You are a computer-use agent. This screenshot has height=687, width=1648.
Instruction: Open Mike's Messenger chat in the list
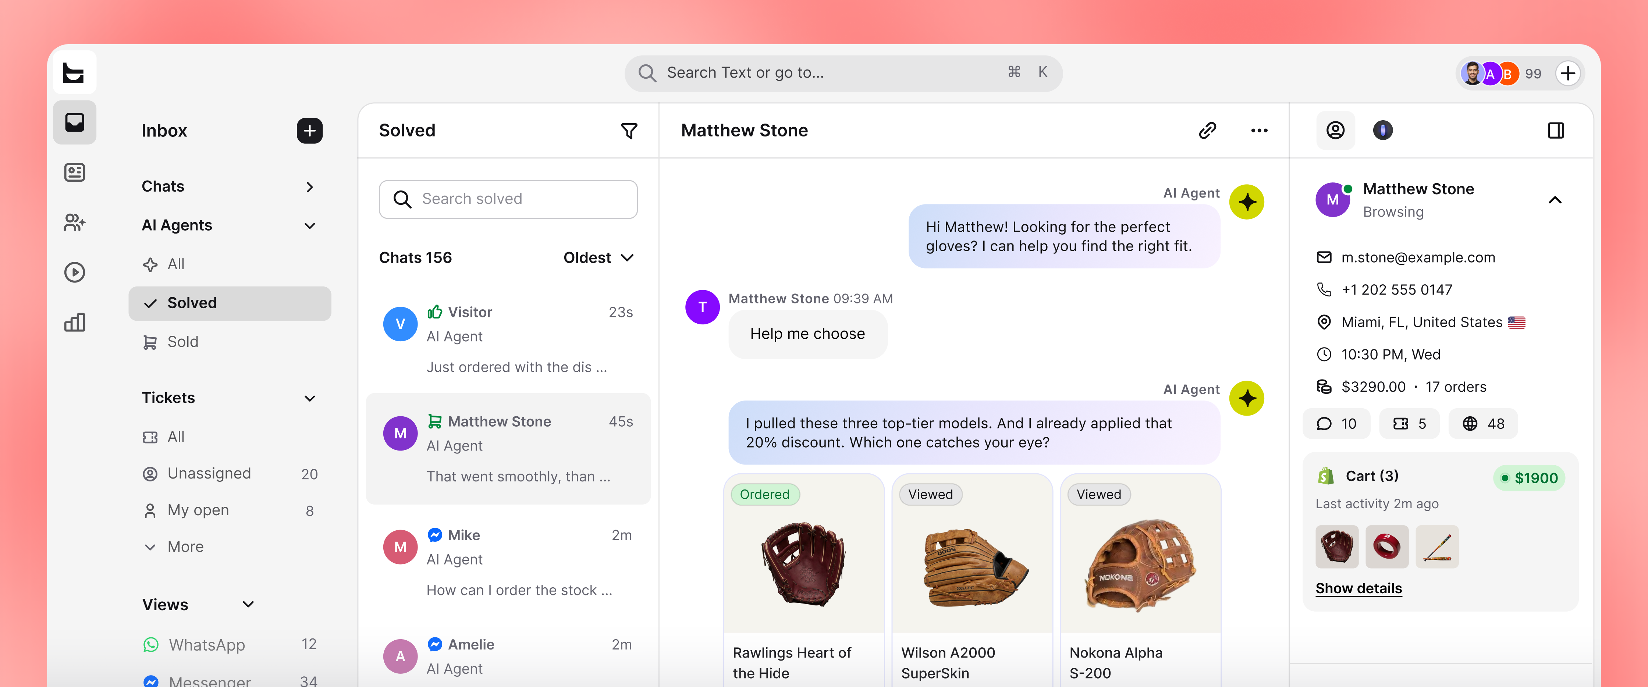click(508, 562)
